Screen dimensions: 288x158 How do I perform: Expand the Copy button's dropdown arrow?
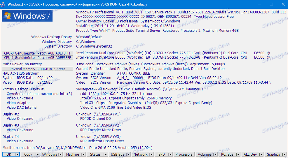[37, 154]
